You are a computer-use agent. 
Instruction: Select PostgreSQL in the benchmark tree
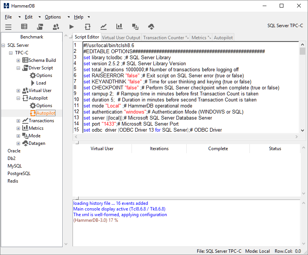click(x=19, y=174)
